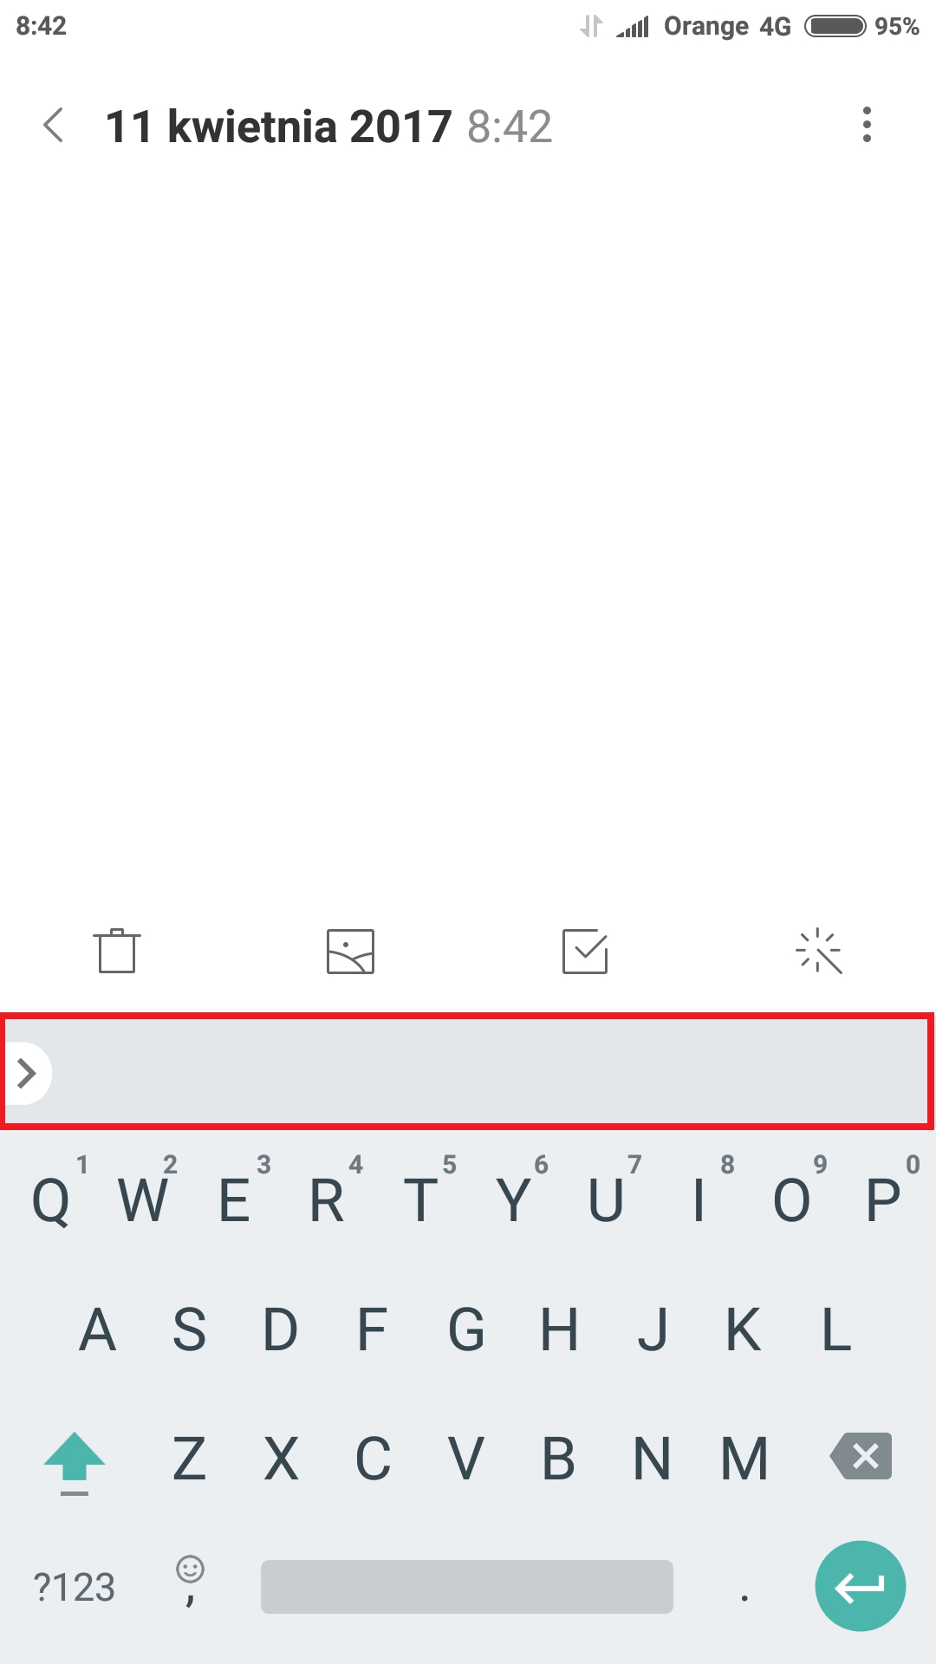The height and width of the screenshot is (1664, 936).
Task: Open the emoji comma key
Action: click(190, 1583)
